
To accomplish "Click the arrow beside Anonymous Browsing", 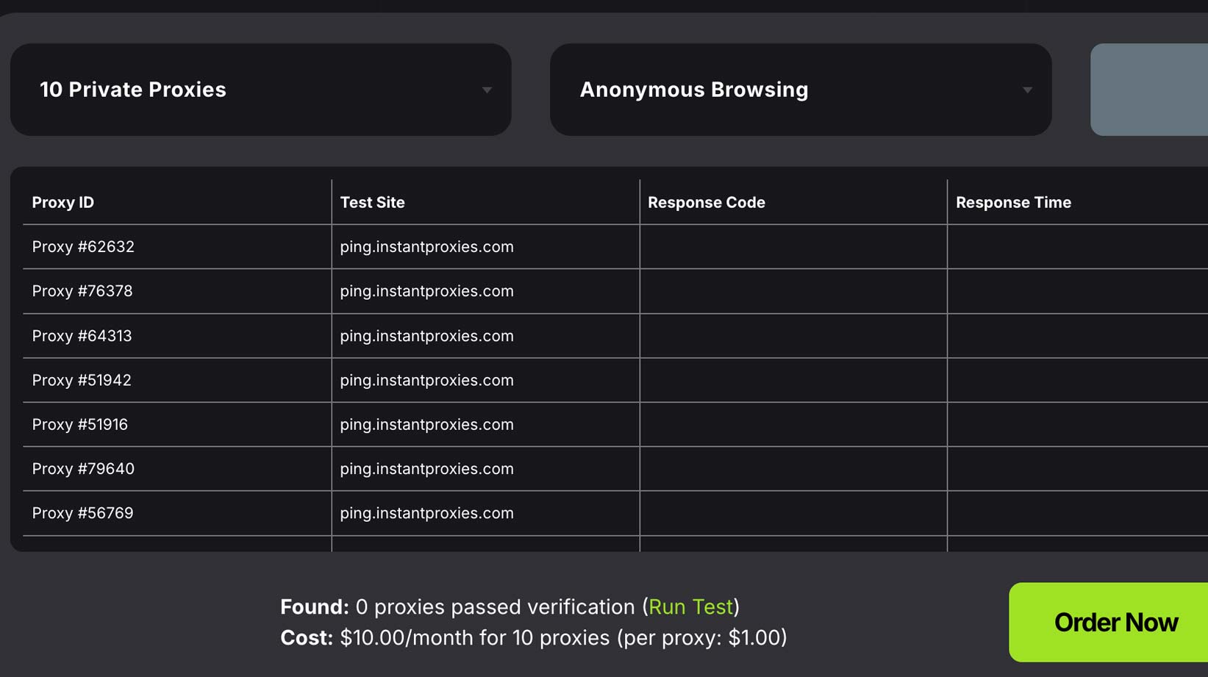I will pyautogui.click(x=1027, y=90).
